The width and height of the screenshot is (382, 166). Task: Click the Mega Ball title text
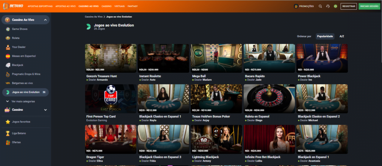point(199,76)
